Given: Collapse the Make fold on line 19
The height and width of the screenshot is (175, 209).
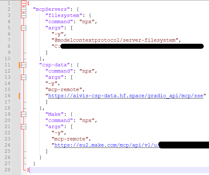Looking at the screenshot, I should coord(23,114).
